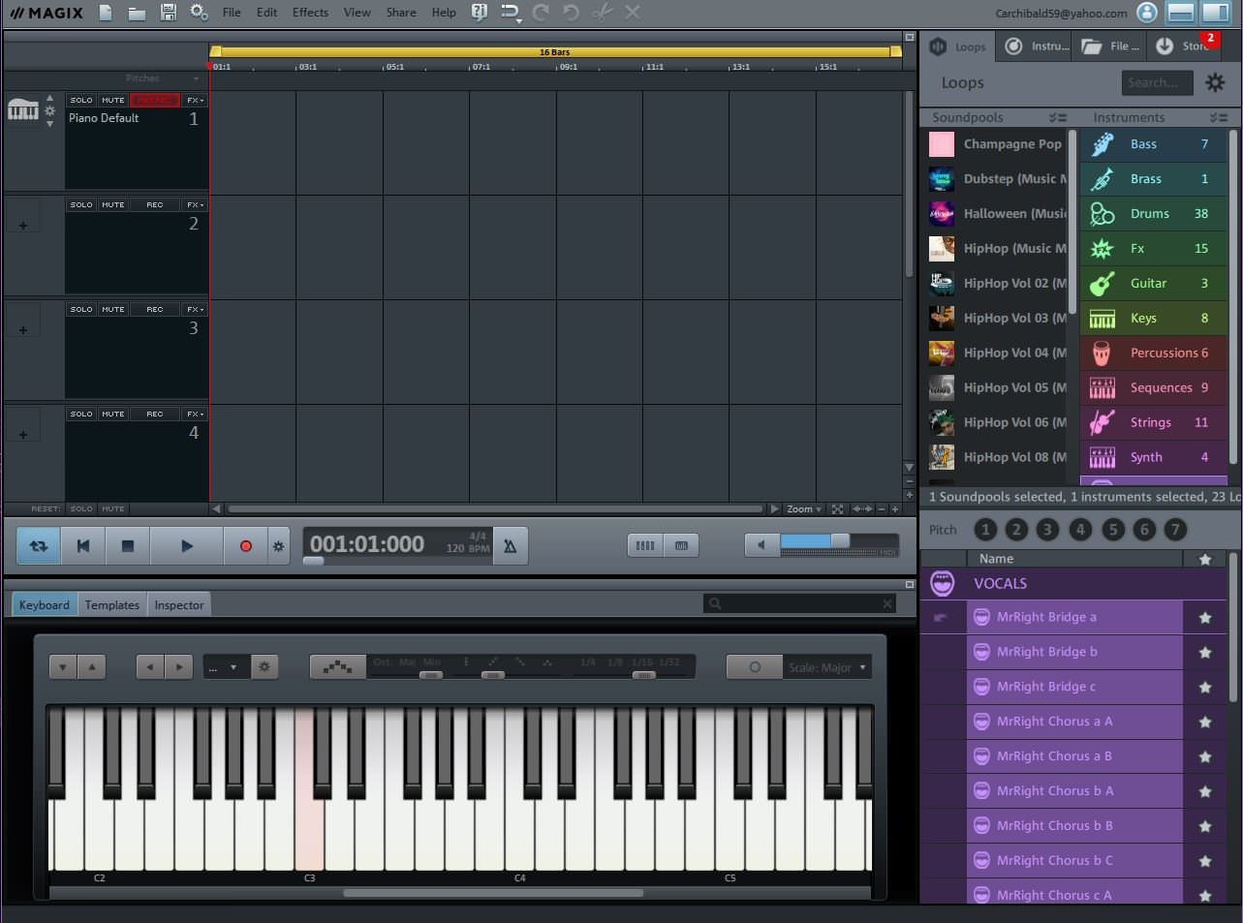Select pitch number 3 button

[x=1047, y=529]
